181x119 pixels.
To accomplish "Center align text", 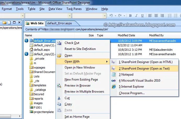I will click(x=156, y=16).
